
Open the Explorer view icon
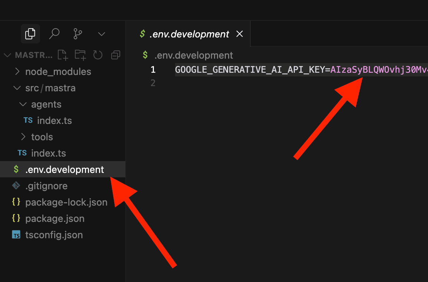30,34
